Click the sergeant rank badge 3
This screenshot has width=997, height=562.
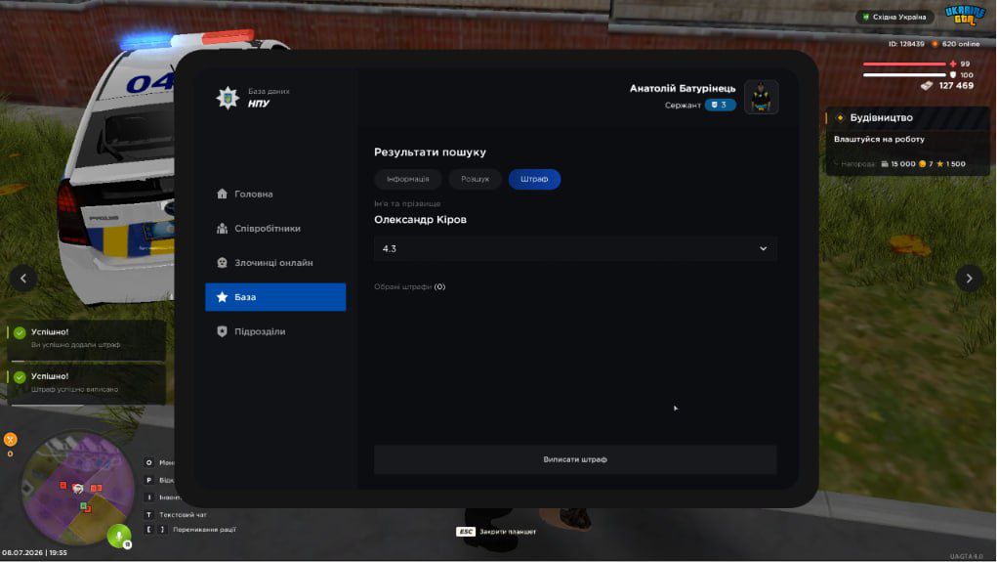click(720, 105)
